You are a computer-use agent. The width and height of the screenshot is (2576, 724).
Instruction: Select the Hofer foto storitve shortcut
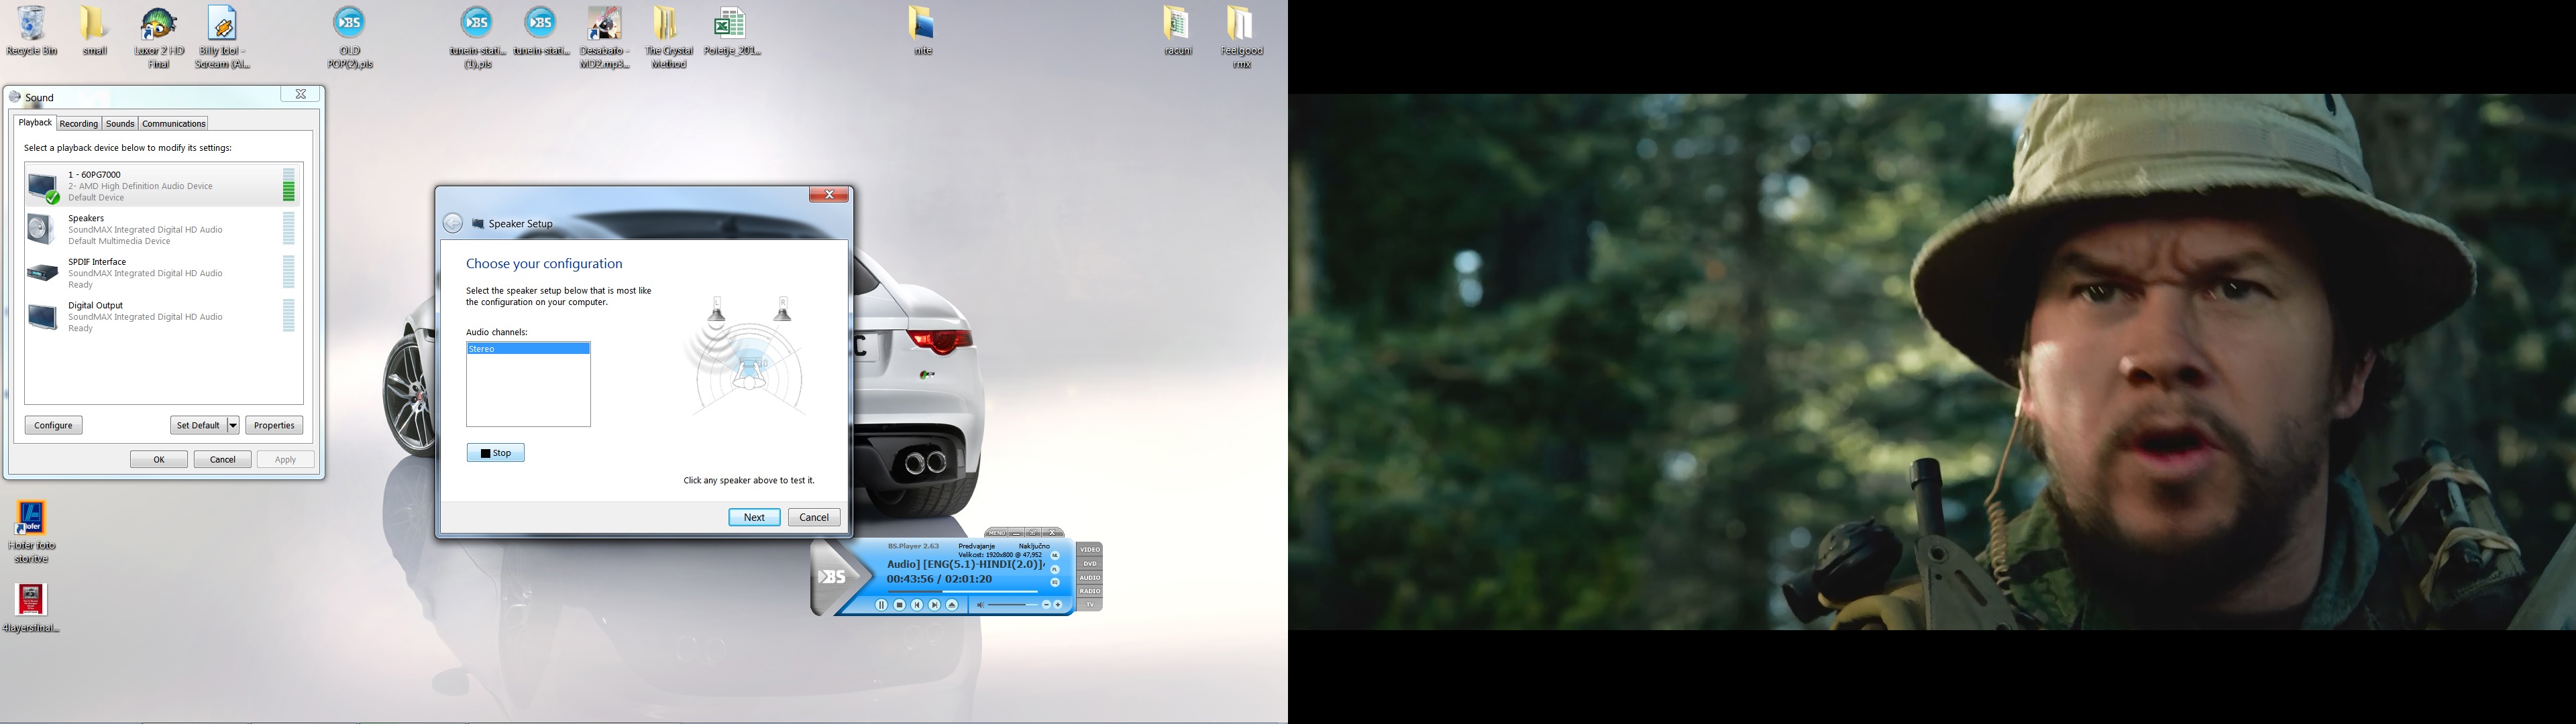pos(31,532)
